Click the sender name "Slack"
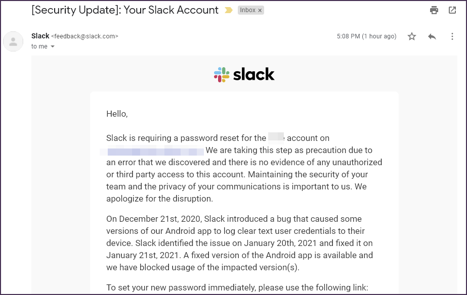This screenshot has height=295, width=467. (40, 36)
